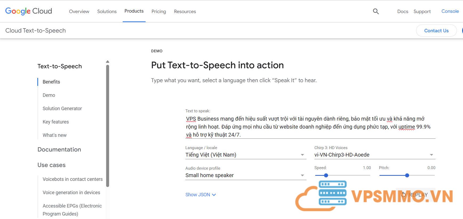Open the Use cases sidebar section
This screenshot has width=463, height=219.
[51, 165]
